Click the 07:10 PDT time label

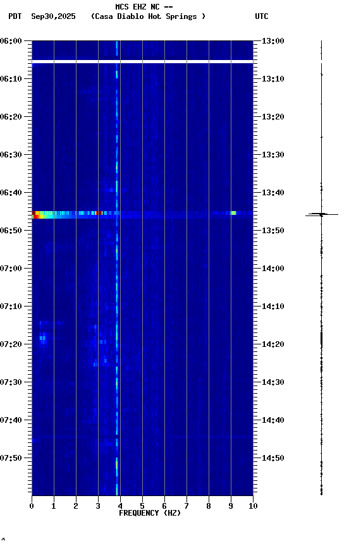11,306
